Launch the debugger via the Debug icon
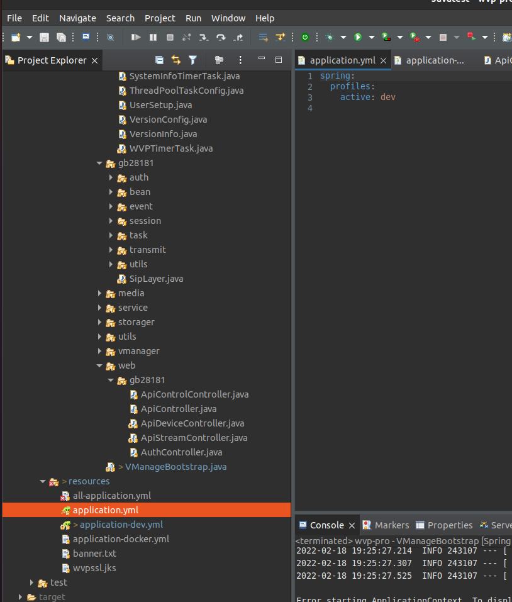 pos(330,37)
